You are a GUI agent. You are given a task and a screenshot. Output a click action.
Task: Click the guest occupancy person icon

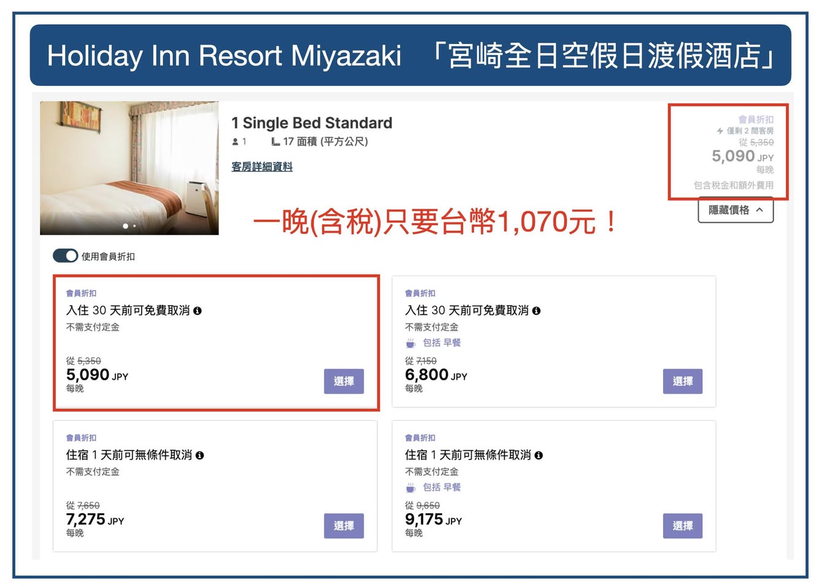[235, 141]
